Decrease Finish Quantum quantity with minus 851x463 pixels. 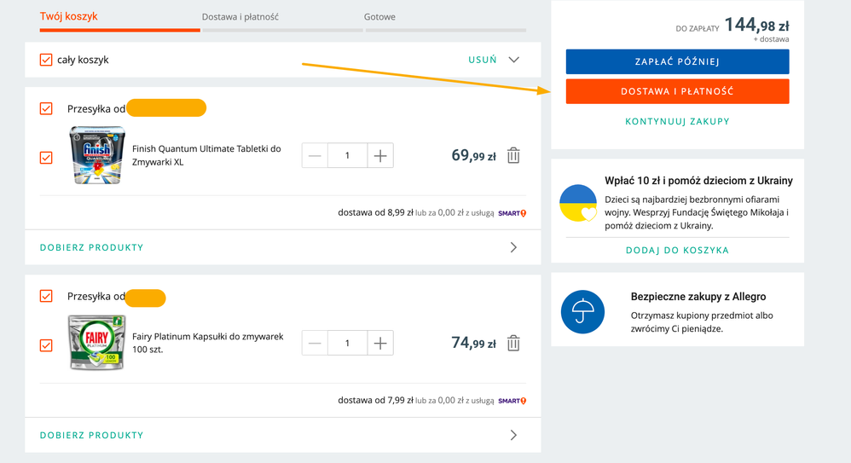tap(315, 156)
